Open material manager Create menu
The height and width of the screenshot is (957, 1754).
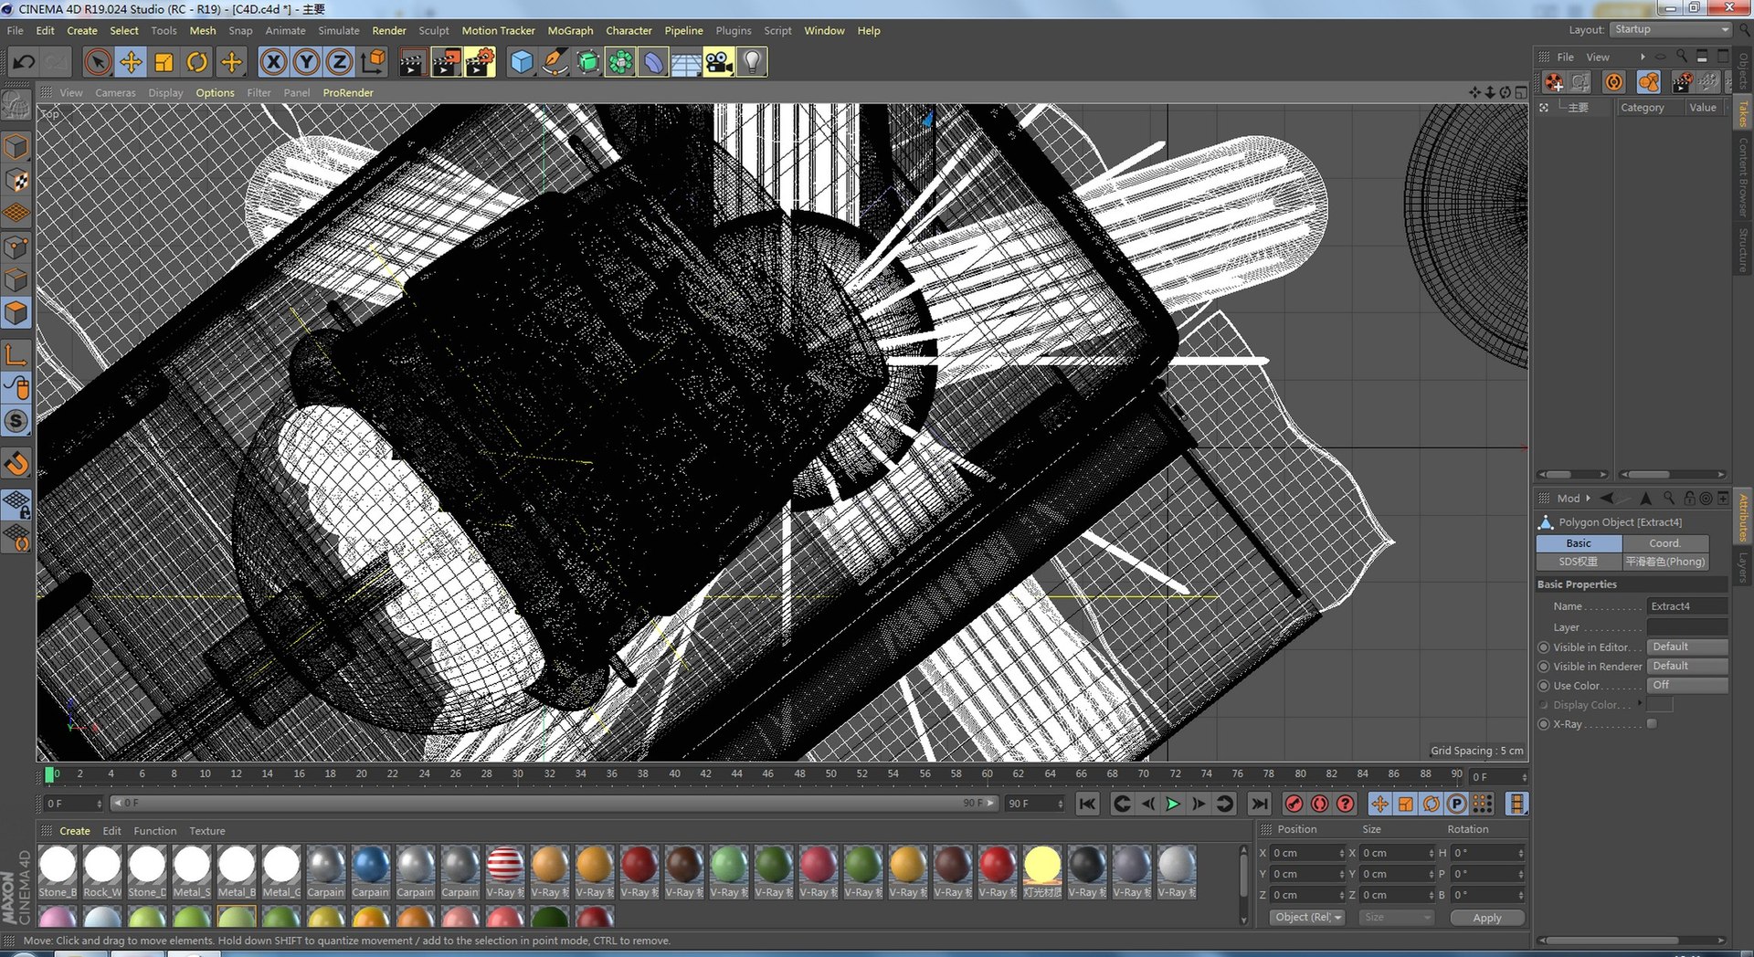[75, 831]
